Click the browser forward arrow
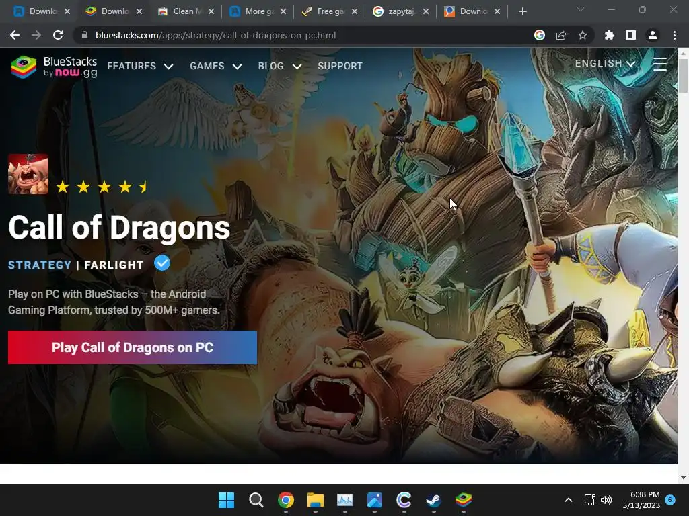Image resolution: width=689 pixels, height=516 pixels. pos(36,35)
